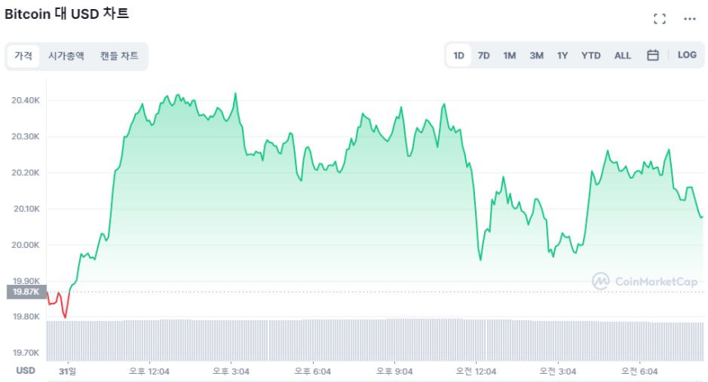Open the three-dot more options menu
The image size is (708, 382).
pyautogui.click(x=690, y=18)
